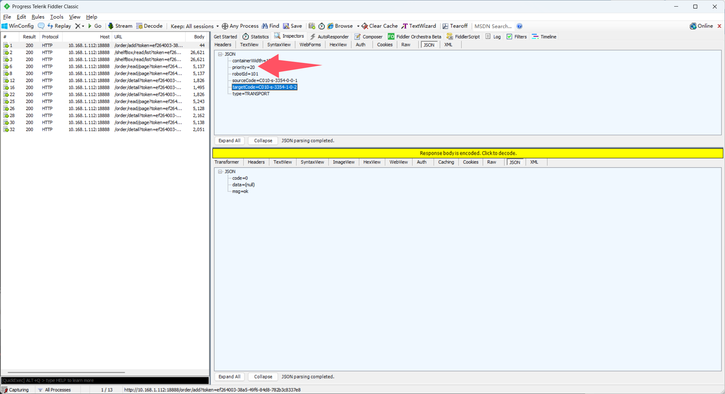Screen dimensions: 725x394
Task: Open the View menu
Action: (x=75, y=17)
